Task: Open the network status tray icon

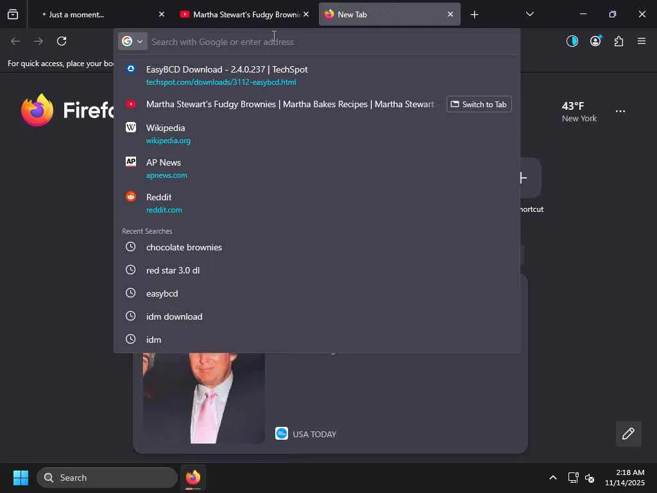Action: tap(573, 478)
